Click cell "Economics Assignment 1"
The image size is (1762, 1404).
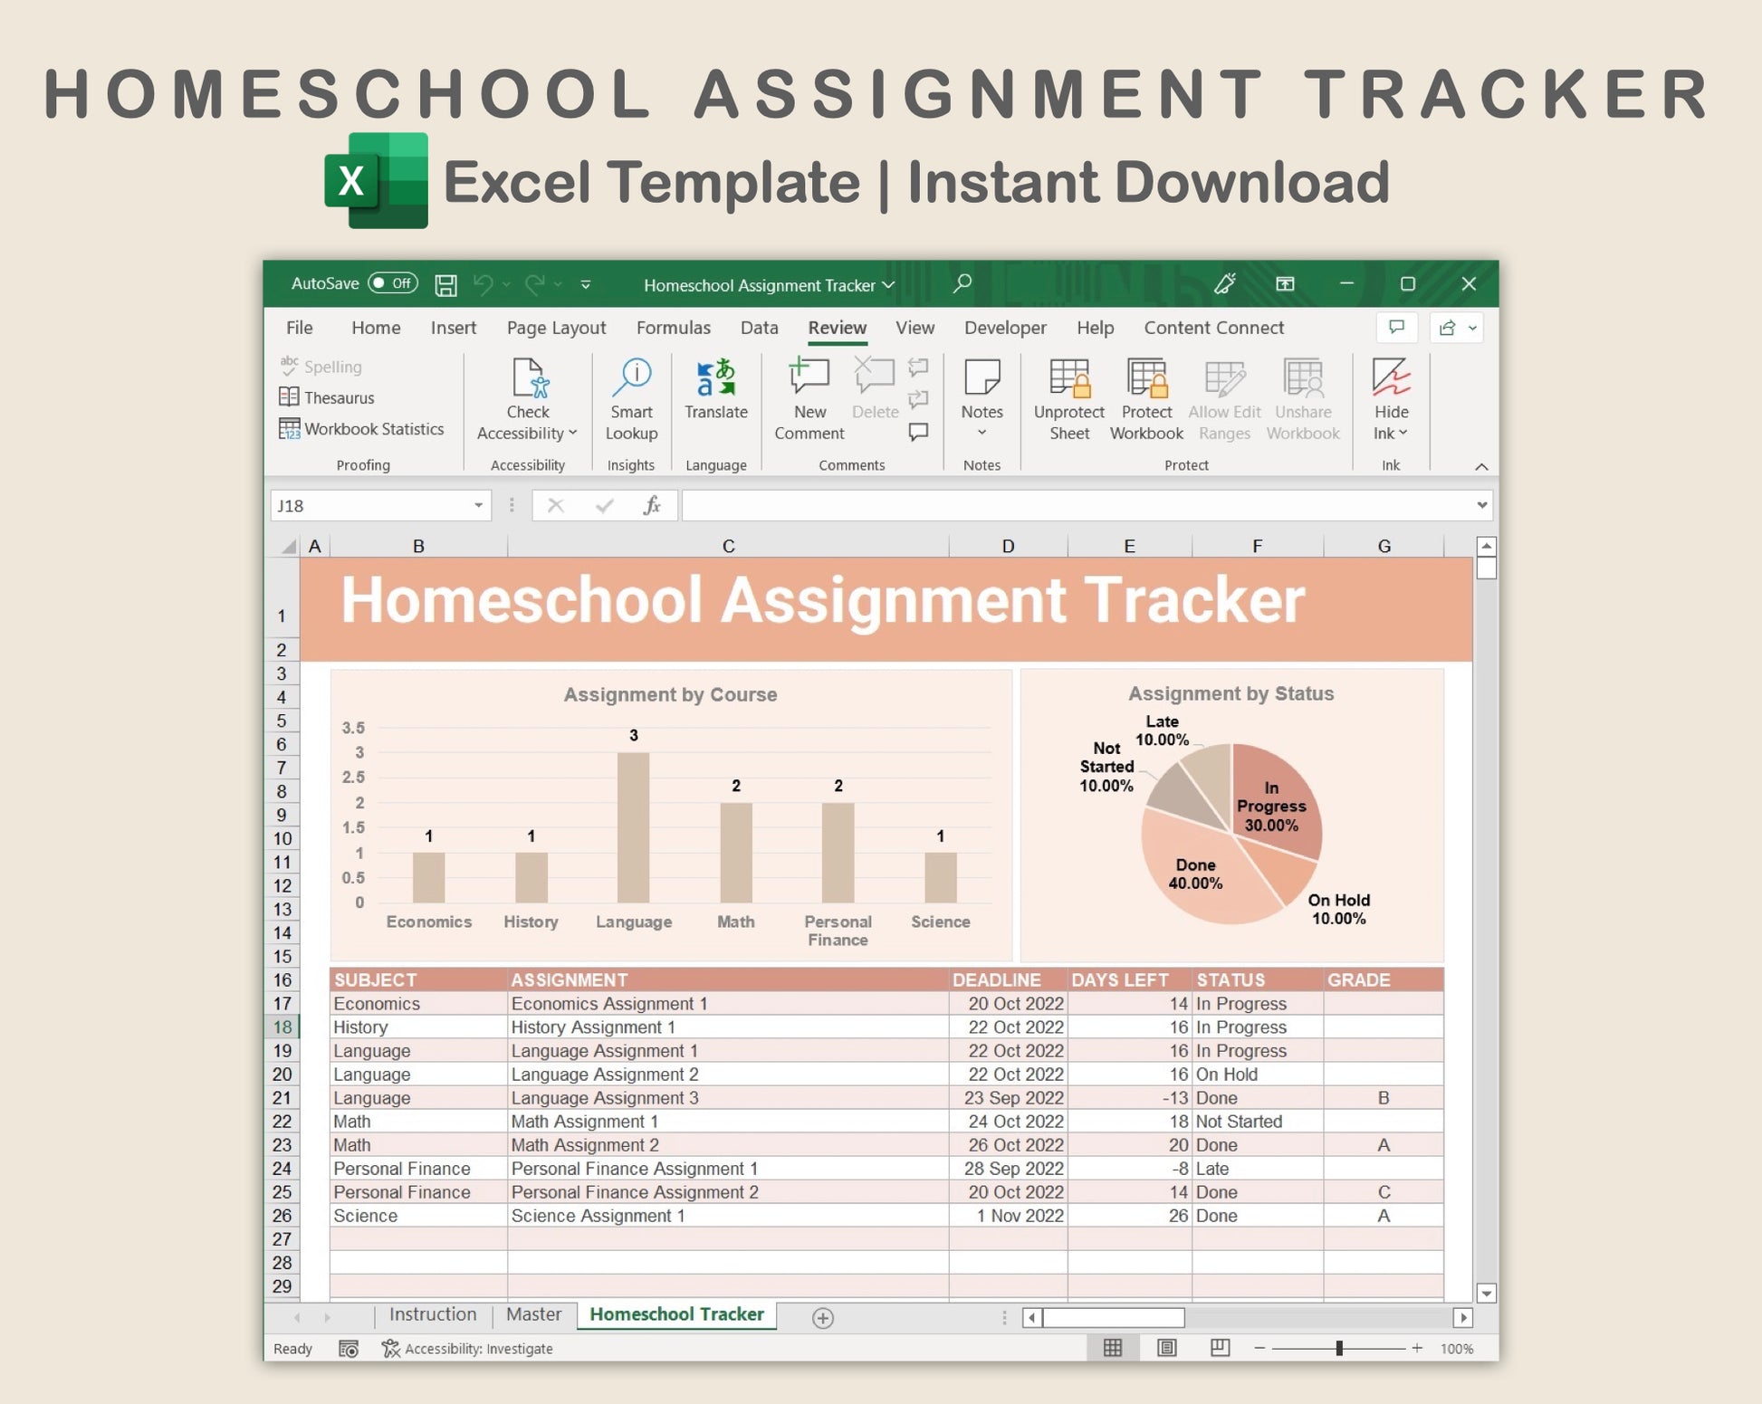(728, 1004)
